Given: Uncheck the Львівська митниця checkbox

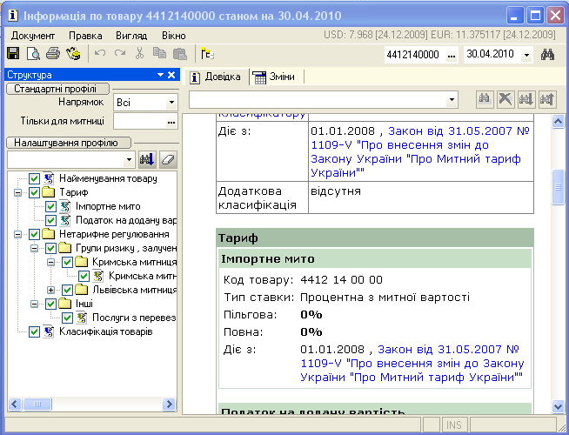Looking at the screenshot, I should click(x=67, y=290).
